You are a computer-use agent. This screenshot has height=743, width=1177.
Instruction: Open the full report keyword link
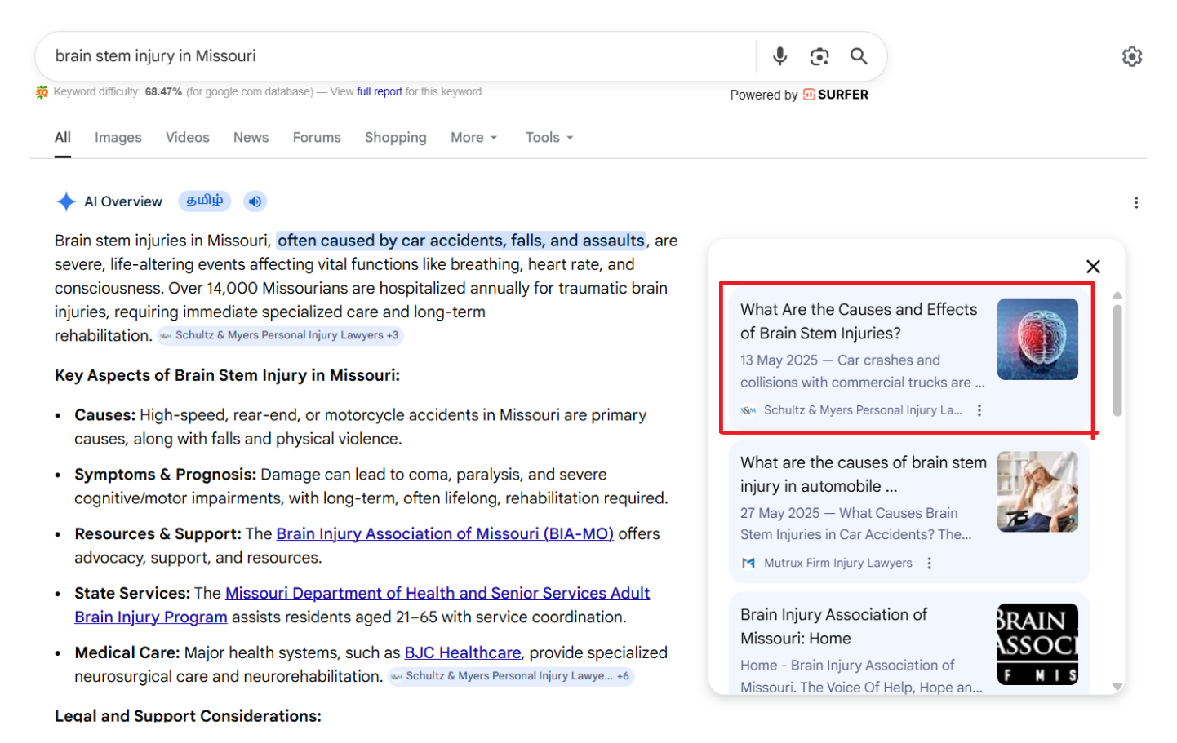click(380, 92)
